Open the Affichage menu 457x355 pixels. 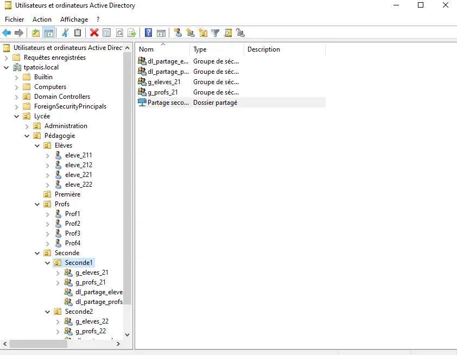(74, 19)
